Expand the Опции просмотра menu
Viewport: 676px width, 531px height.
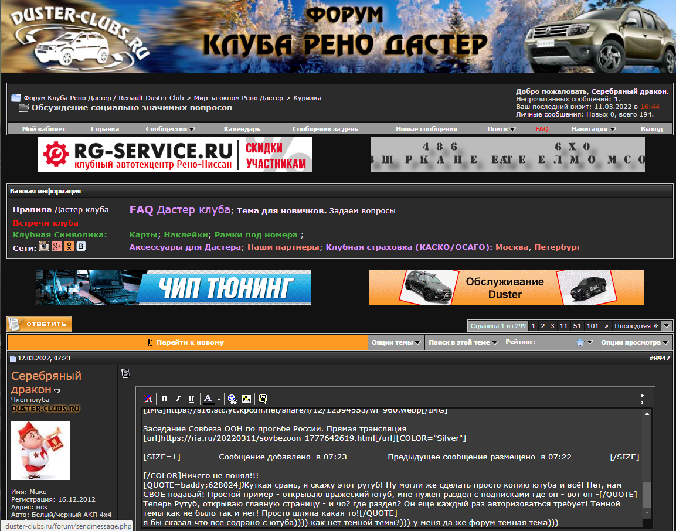click(x=635, y=342)
